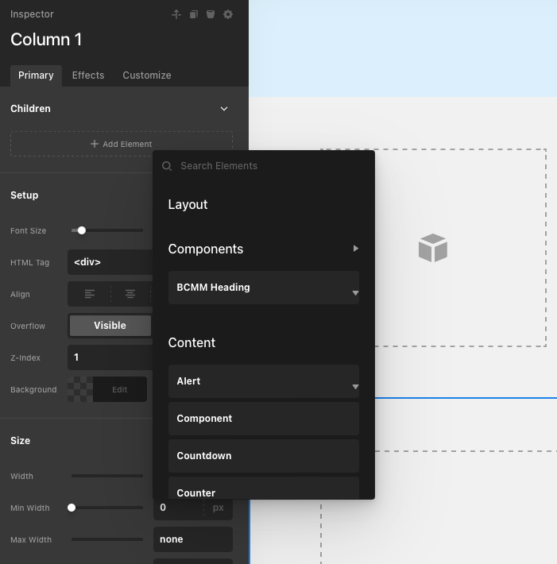Select the left text align icon
This screenshot has width=557, height=564.
point(90,294)
